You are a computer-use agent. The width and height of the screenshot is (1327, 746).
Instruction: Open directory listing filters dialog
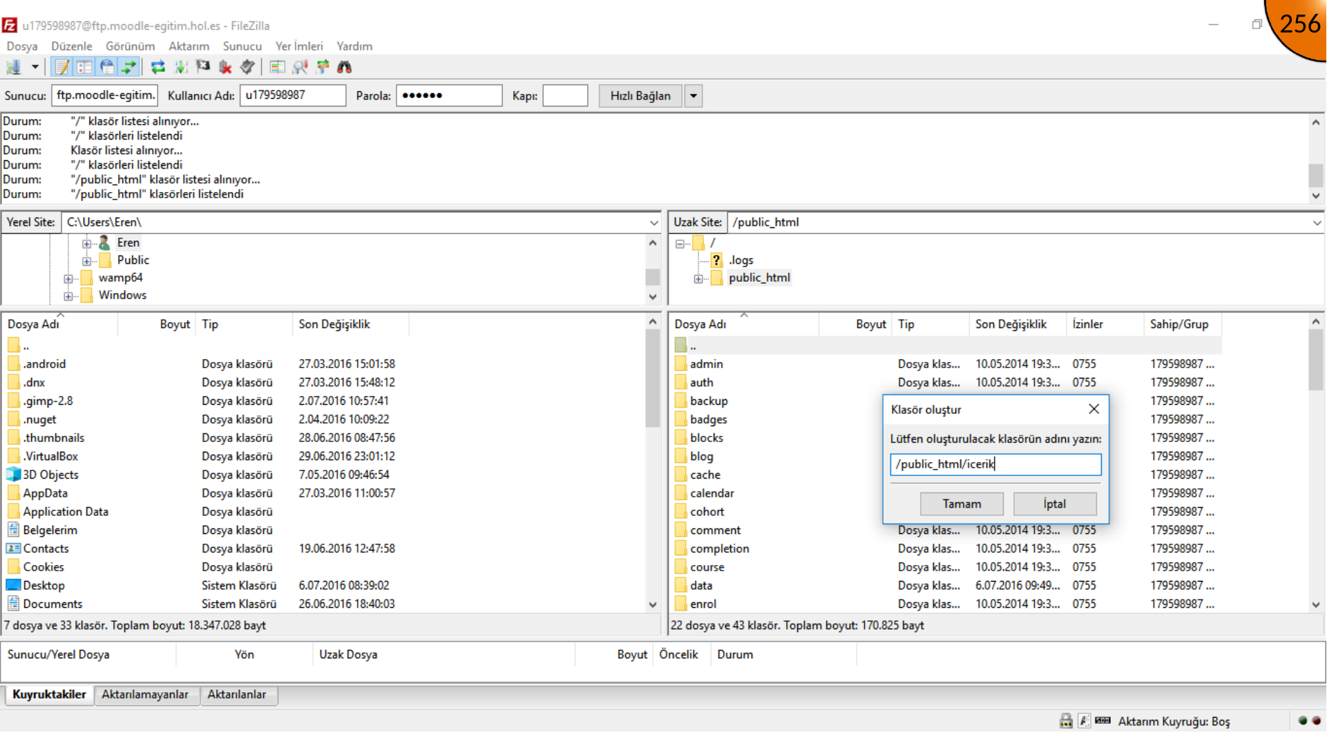click(277, 67)
